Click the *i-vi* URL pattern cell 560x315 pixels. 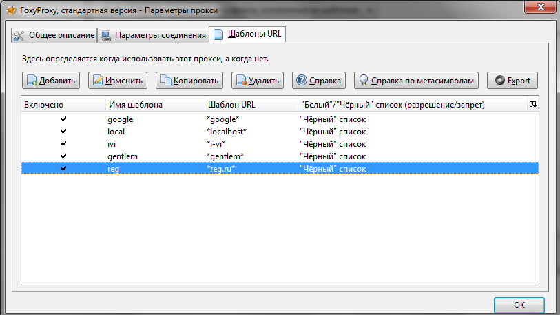click(216, 144)
